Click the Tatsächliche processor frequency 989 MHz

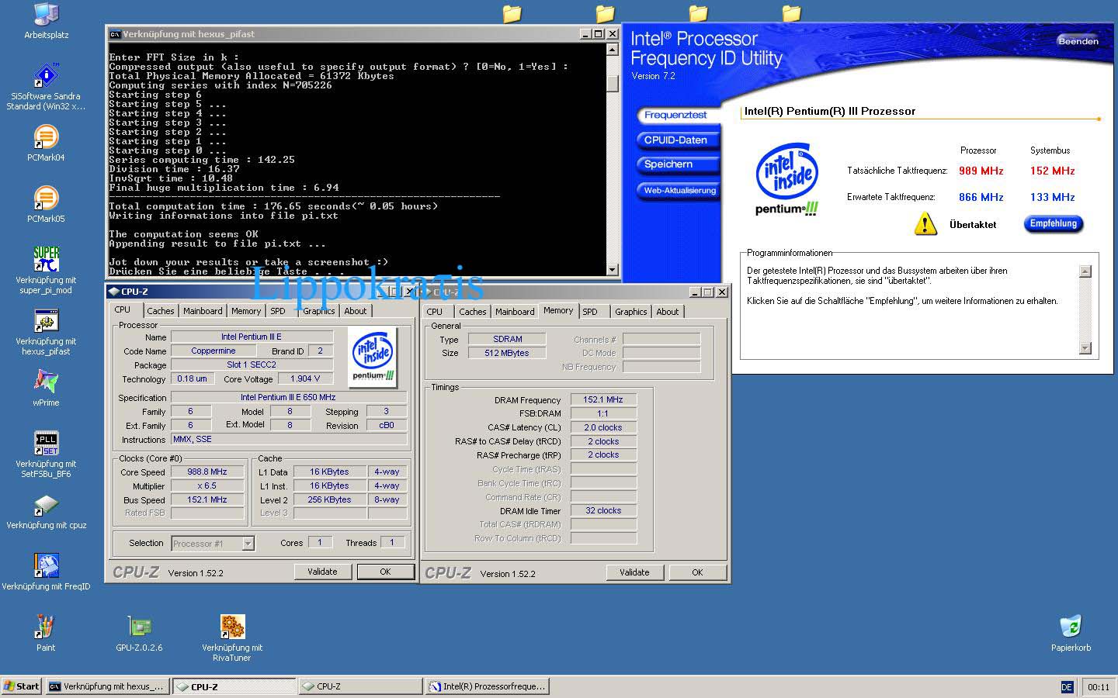(x=981, y=171)
